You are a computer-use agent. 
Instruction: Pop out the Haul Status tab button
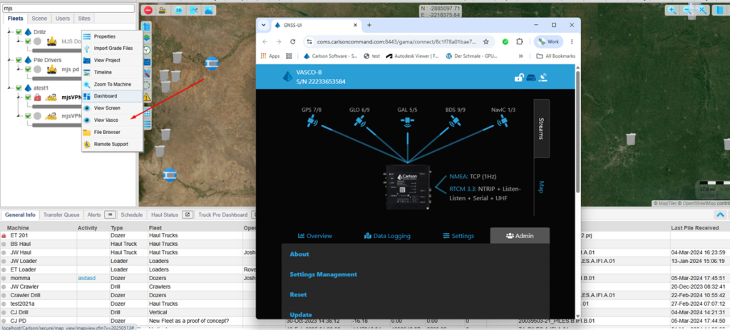point(187,215)
